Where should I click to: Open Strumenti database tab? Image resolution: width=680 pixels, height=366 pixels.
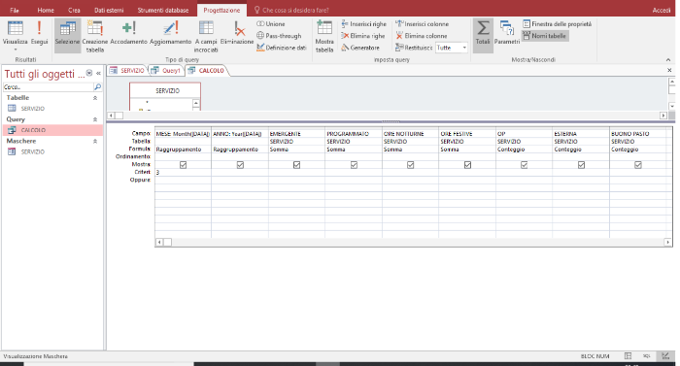(163, 10)
